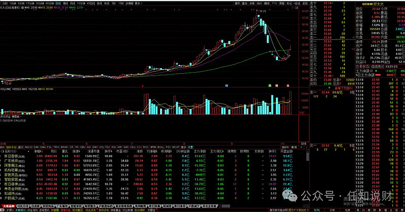This screenshot has width=405, height=212.
Task: Click the 叠加 overlay toolbar button
Action: click(x=245, y=4)
